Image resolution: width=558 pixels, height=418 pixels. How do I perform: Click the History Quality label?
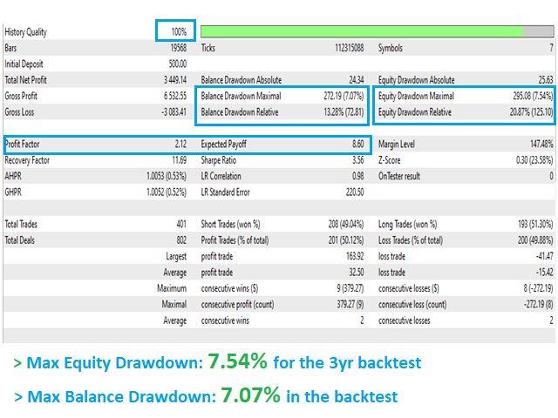tap(25, 32)
